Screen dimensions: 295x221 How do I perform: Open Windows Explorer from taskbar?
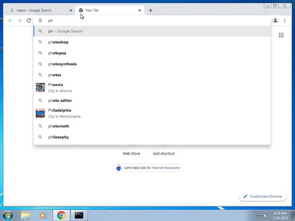point(26,215)
